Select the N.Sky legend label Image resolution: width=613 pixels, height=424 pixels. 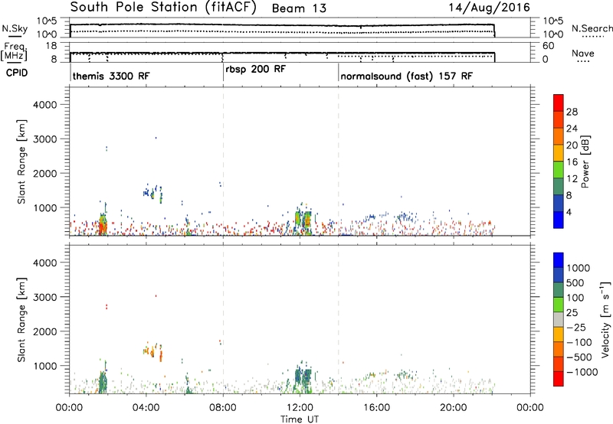point(15,28)
